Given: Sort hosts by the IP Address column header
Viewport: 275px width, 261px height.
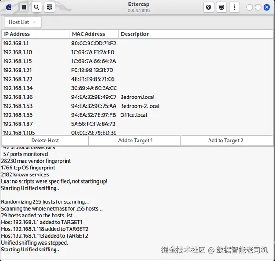Looking at the screenshot, I should coord(36,34).
